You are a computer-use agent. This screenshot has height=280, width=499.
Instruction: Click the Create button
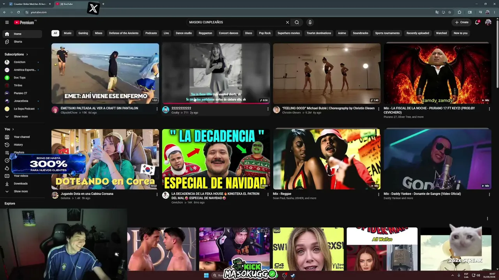[462, 23]
